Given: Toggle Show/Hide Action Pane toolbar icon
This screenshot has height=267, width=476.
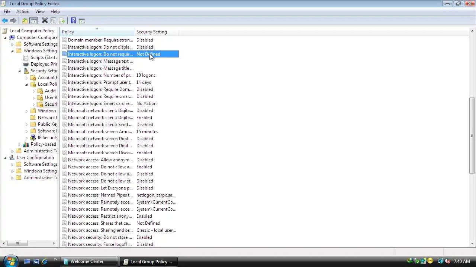Looking at the screenshot, I should 82,21.
